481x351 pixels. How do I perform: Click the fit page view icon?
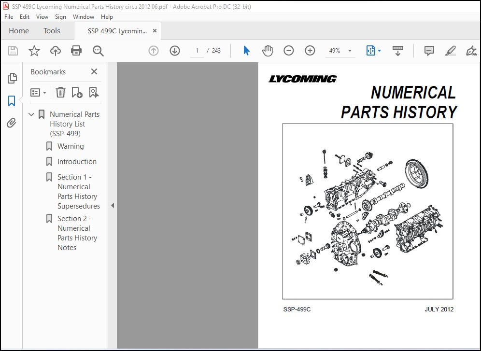pyautogui.click(x=370, y=51)
